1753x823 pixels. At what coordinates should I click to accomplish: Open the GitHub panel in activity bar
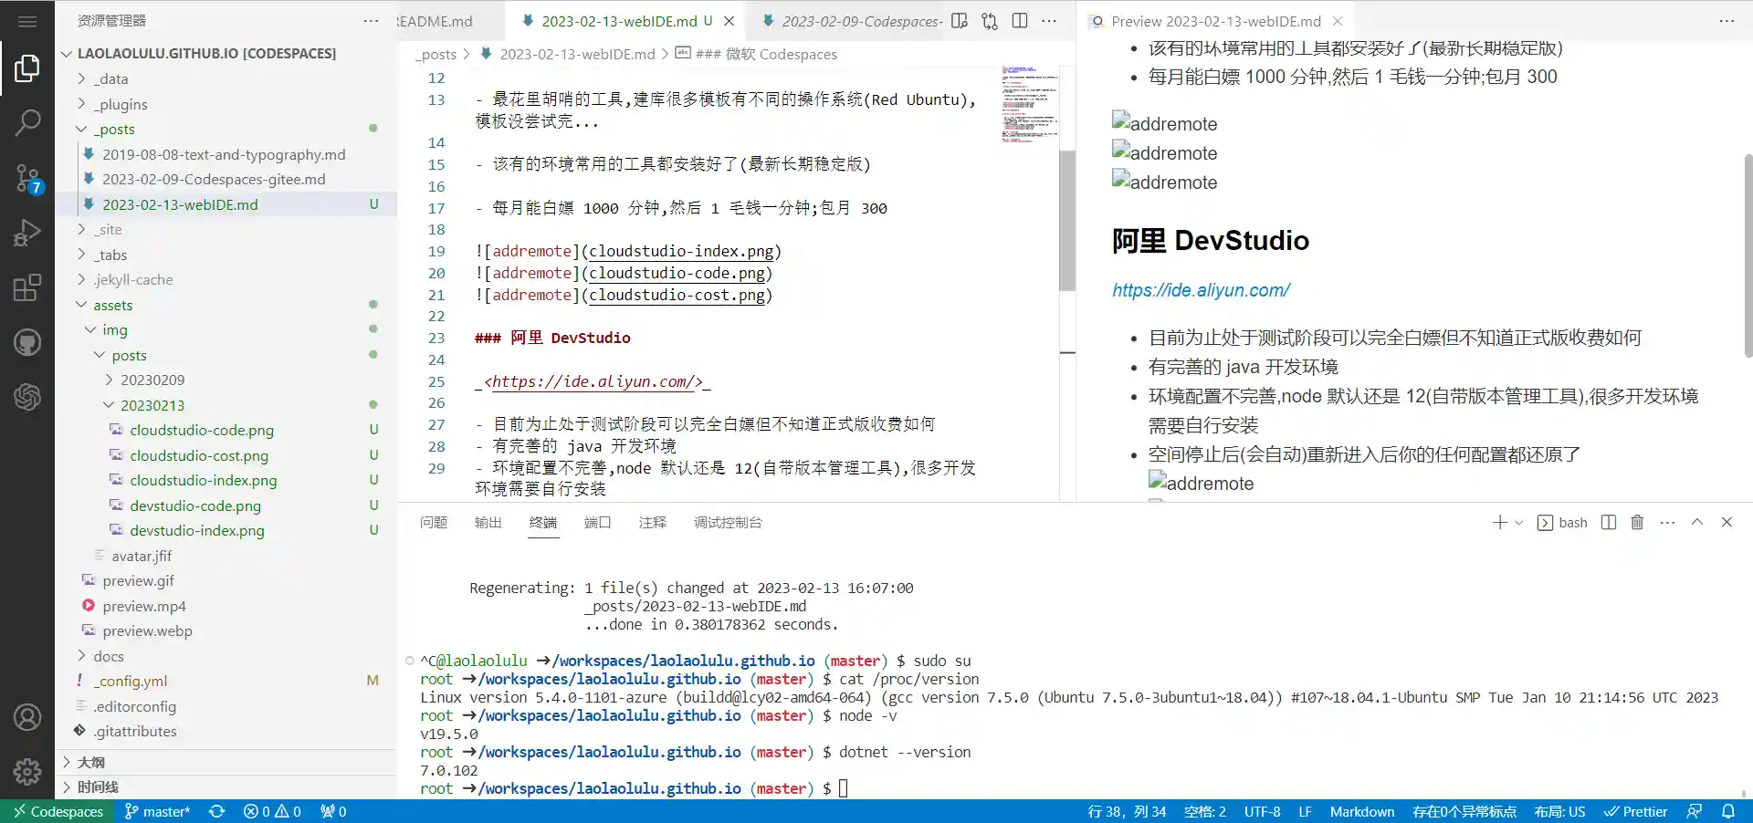[27, 343]
